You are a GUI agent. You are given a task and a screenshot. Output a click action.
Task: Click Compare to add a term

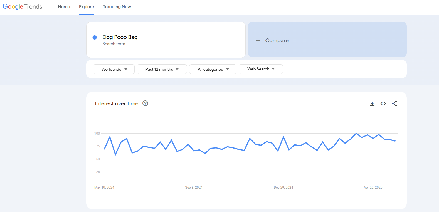click(327, 40)
